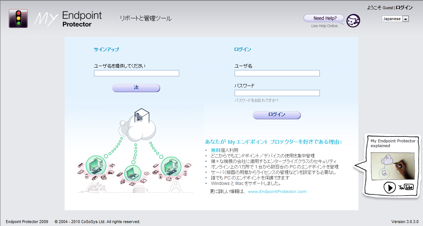The height and width of the screenshot is (226, 423).
Task: Click the ログイン section heading
Action: tap(242, 50)
